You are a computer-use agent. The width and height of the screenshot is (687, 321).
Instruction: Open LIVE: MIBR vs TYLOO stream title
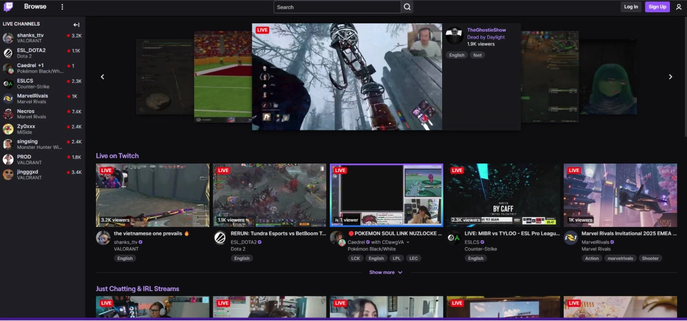pos(512,234)
